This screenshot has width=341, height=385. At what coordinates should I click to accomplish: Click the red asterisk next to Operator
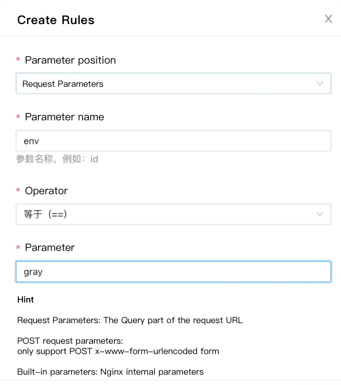(x=19, y=191)
